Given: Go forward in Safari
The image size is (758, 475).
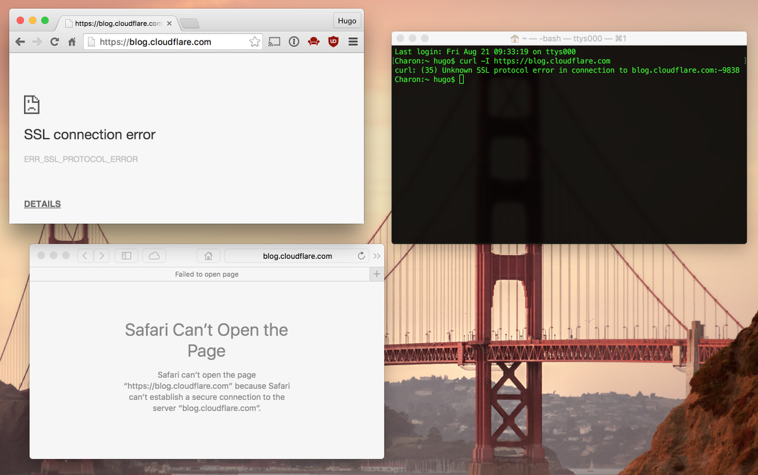Looking at the screenshot, I should pyautogui.click(x=101, y=256).
